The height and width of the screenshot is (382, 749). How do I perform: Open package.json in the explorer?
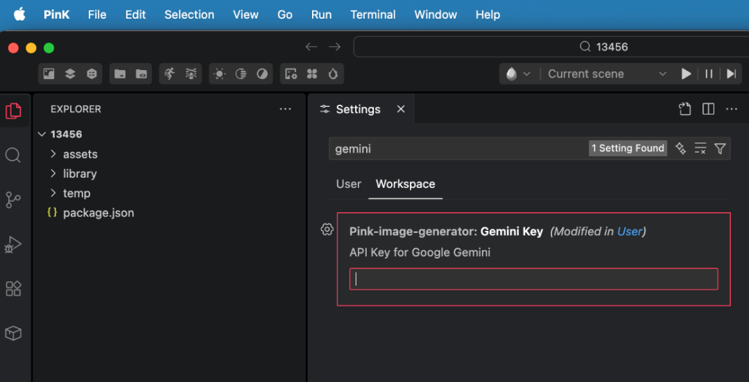98,213
